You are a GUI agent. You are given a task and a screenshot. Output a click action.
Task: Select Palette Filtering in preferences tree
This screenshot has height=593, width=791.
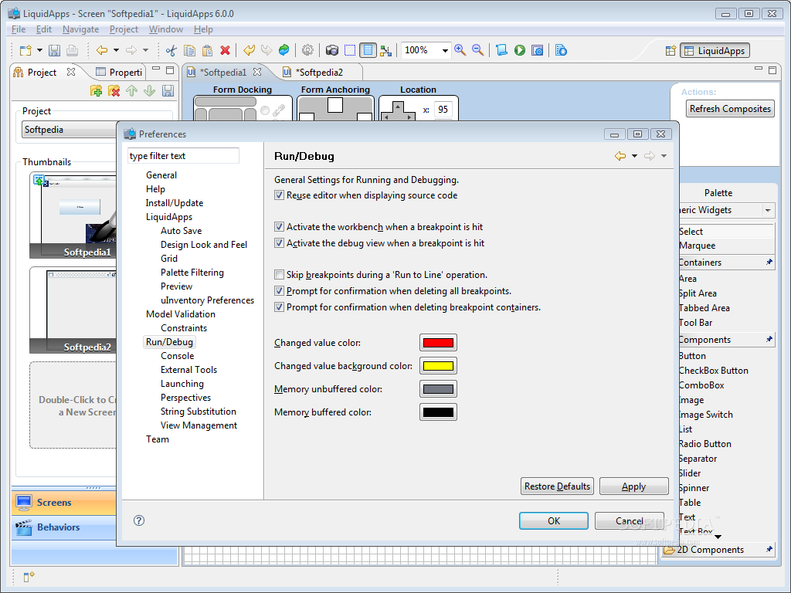click(192, 273)
